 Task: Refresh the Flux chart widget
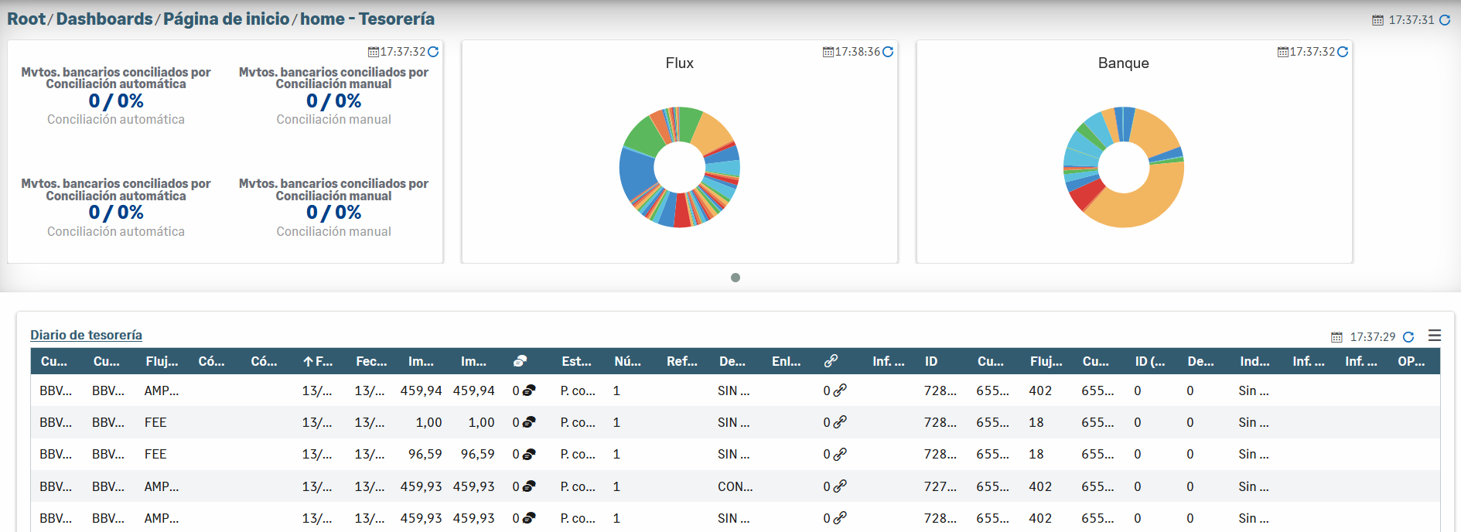(888, 52)
